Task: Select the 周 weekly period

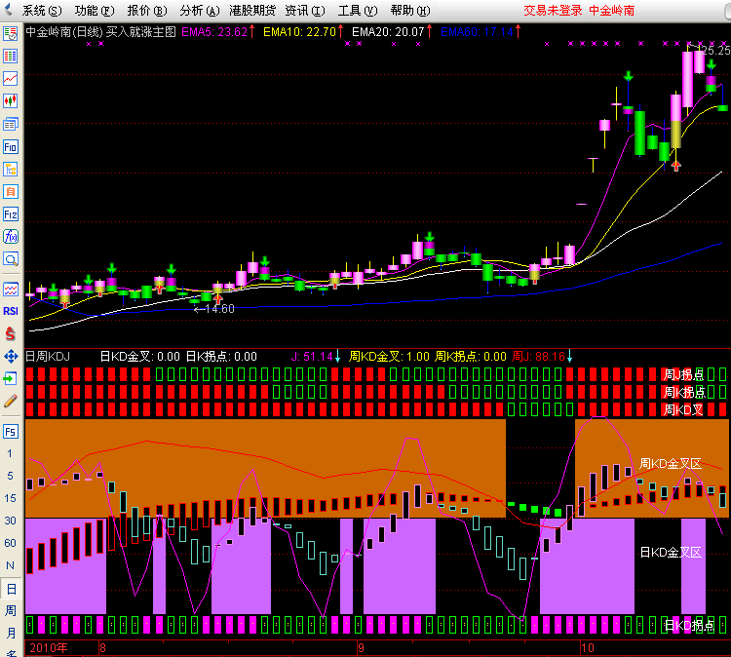Action: (x=11, y=610)
